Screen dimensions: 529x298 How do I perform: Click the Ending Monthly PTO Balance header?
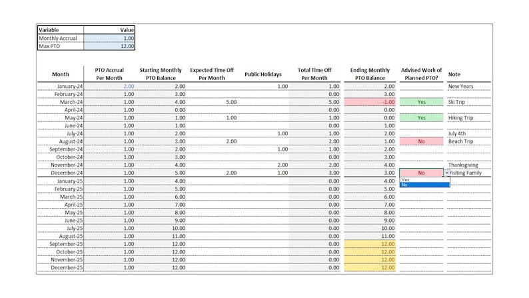370,74
